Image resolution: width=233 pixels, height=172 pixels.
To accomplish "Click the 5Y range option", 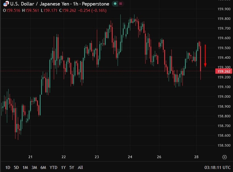I will click(72, 167).
